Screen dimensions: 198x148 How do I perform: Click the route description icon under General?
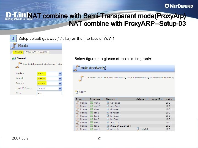(x=19, y=65)
